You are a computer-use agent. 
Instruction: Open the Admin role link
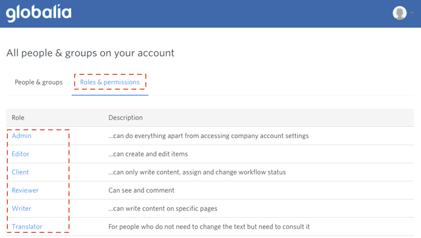click(22, 136)
